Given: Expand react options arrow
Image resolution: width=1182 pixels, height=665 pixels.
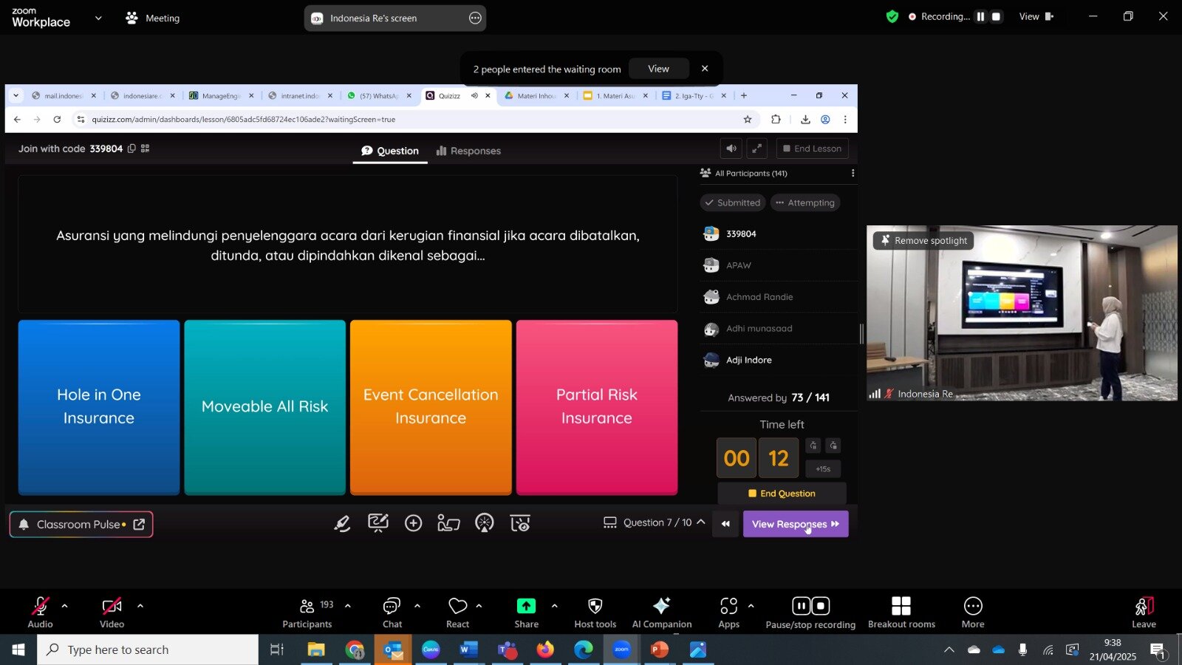Looking at the screenshot, I should [479, 606].
